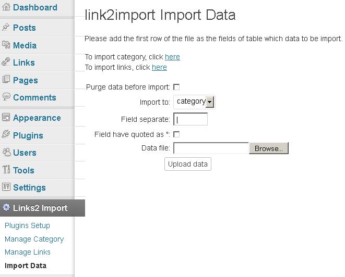Click the Comments speech bubble icon
The height and width of the screenshot is (277, 345).
pyautogui.click(x=6, y=96)
